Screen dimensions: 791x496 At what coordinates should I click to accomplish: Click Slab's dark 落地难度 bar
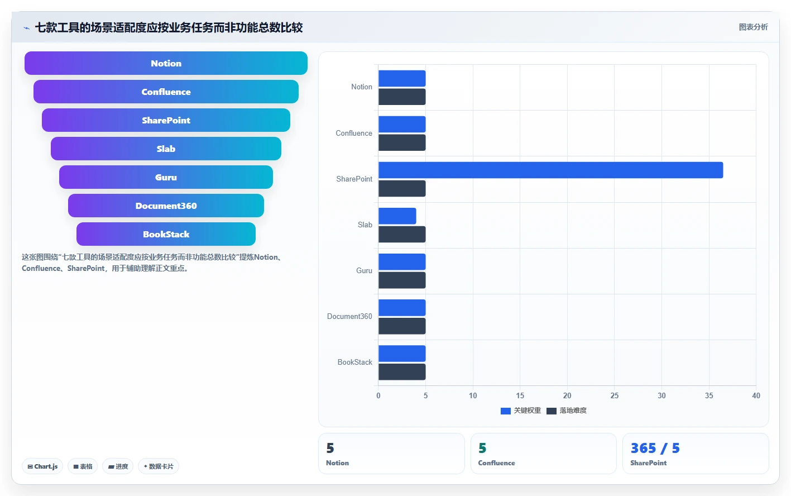point(402,234)
